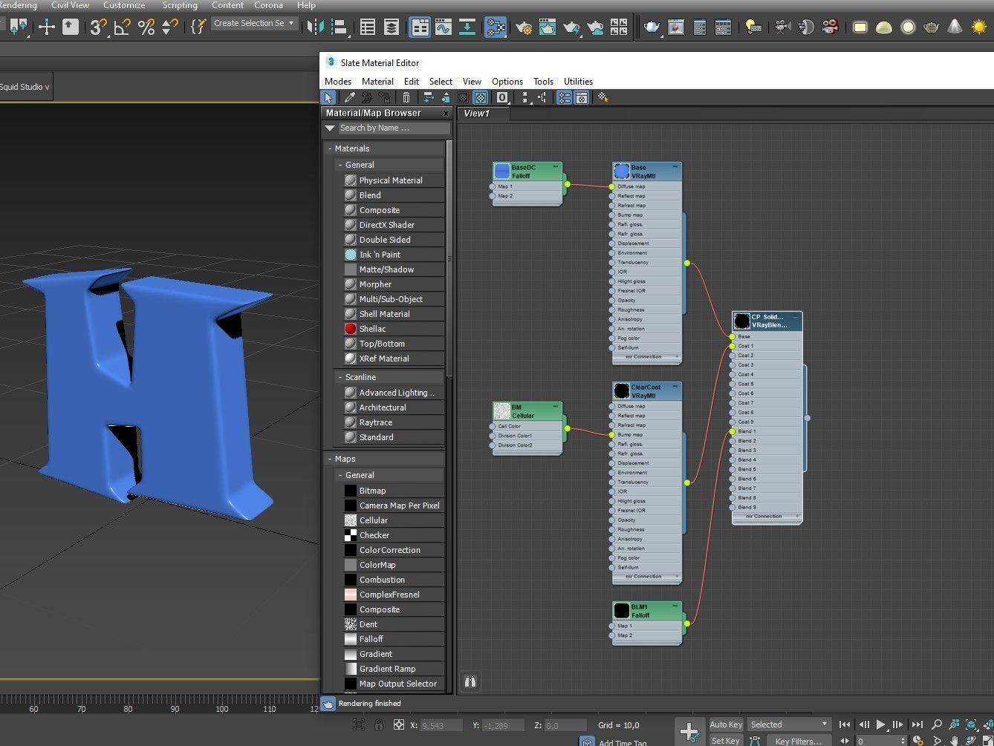Click Select by Material icon
This screenshot has height=746, width=994.
pyautogui.click(x=602, y=97)
